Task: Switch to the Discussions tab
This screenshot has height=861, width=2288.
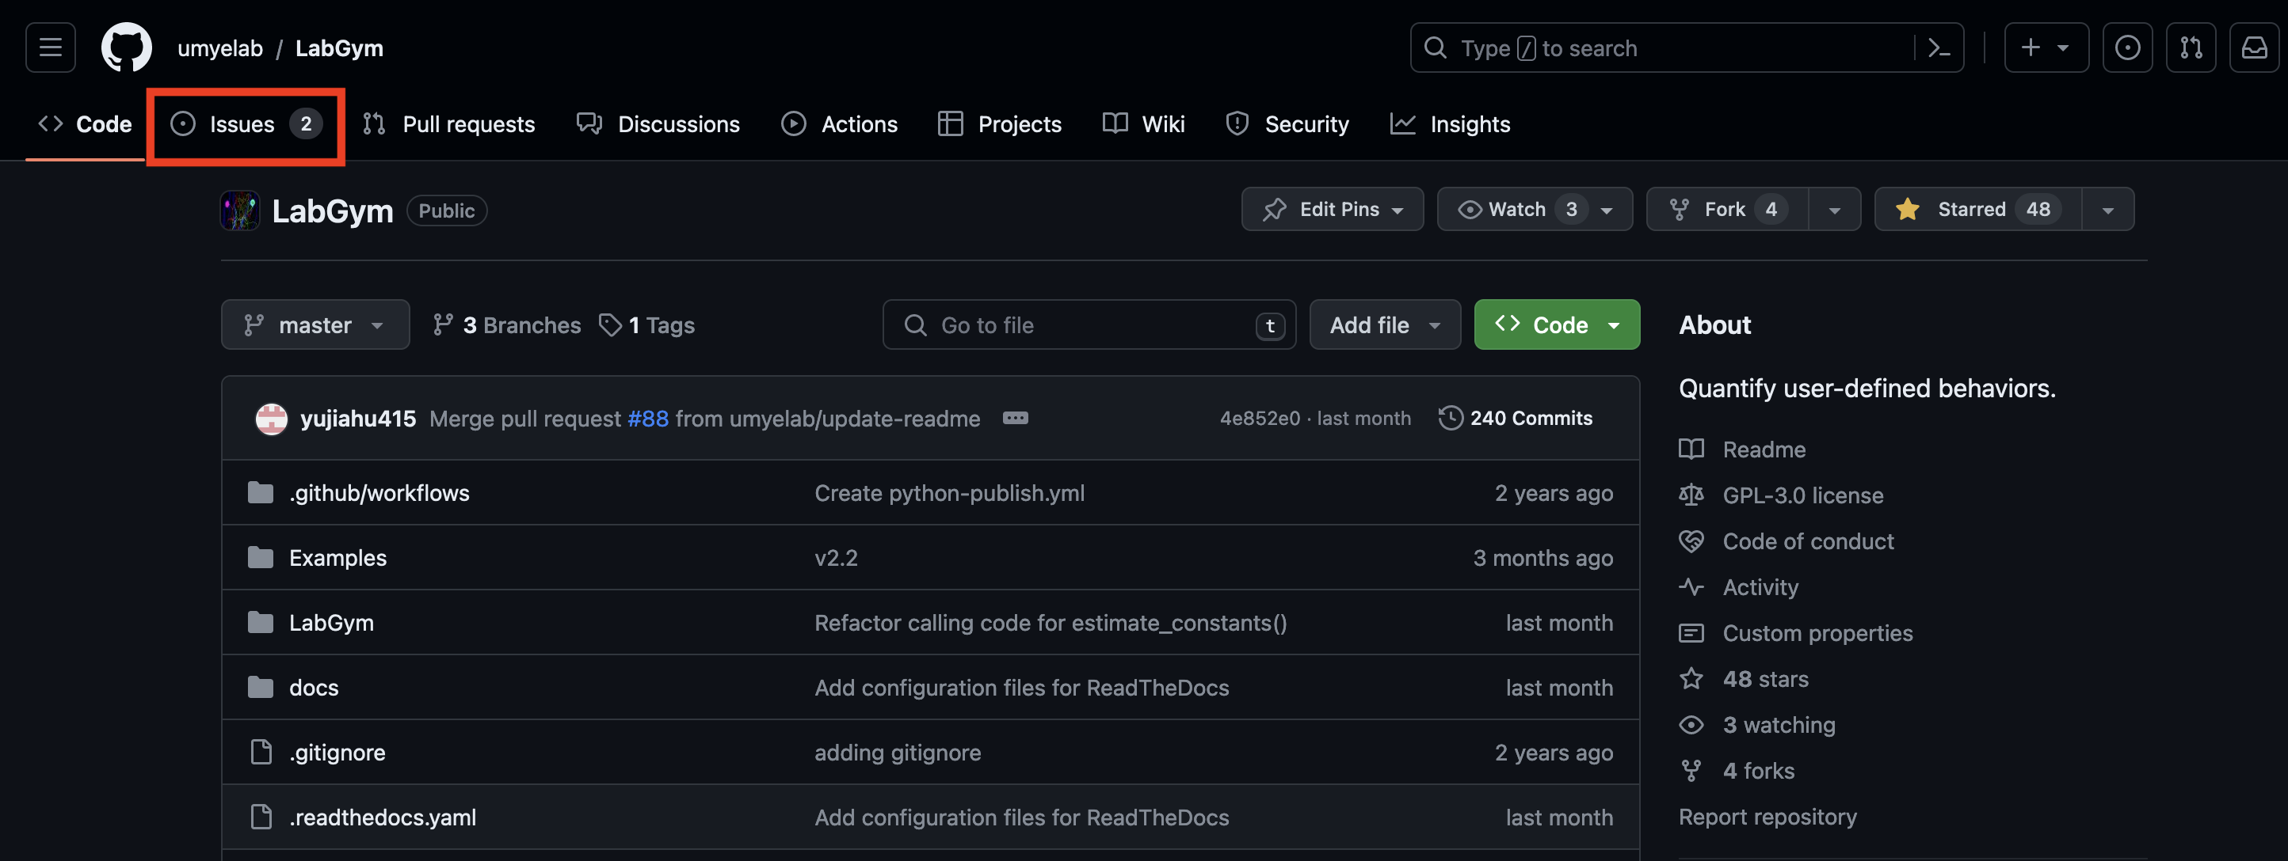Action: pyautogui.click(x=658, y=124)
